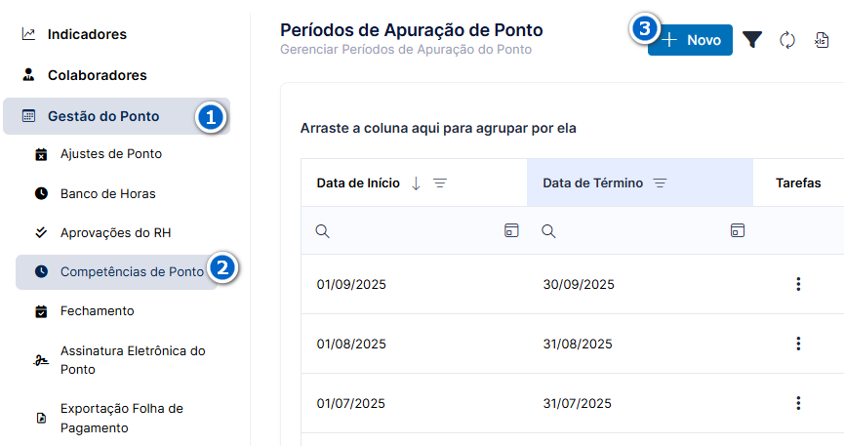Choose search operation for Data de Término filter
Image resolution: width=844 pixels, height=446 pixels.
(x=548, y=231)
